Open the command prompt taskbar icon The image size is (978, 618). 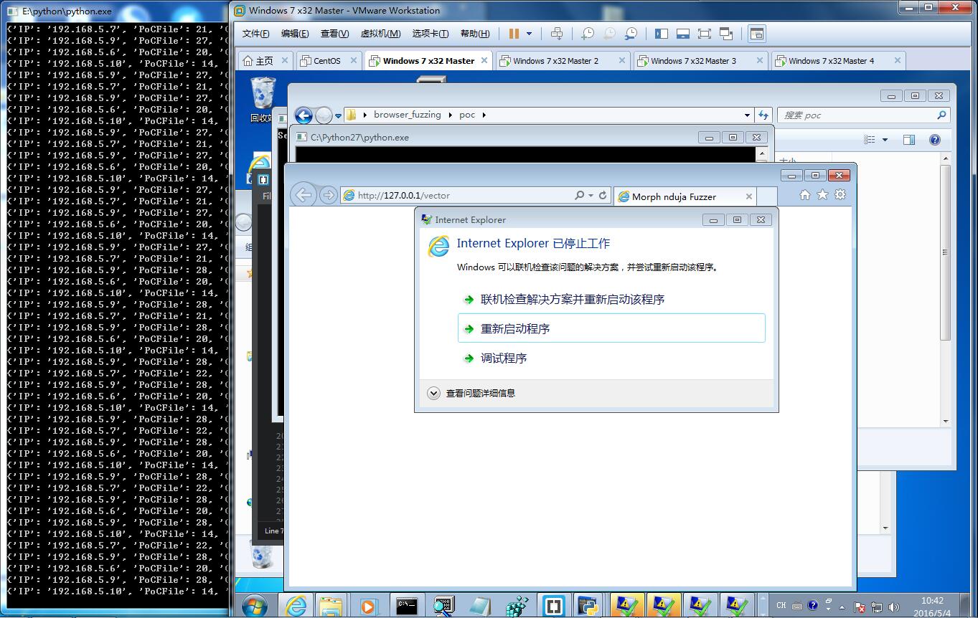408,606
